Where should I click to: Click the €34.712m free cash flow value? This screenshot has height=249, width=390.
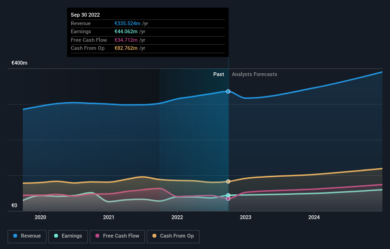(126, 40)
